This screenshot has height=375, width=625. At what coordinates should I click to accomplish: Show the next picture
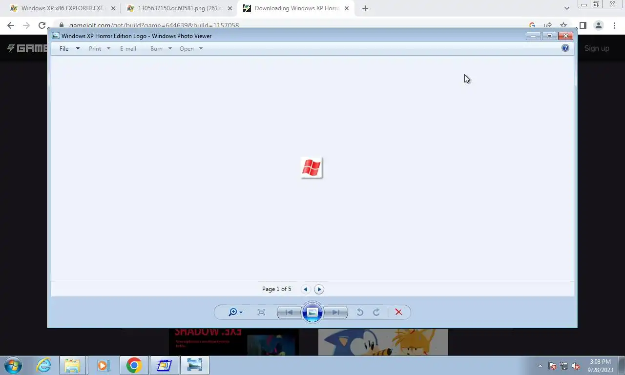click(336, 312)
